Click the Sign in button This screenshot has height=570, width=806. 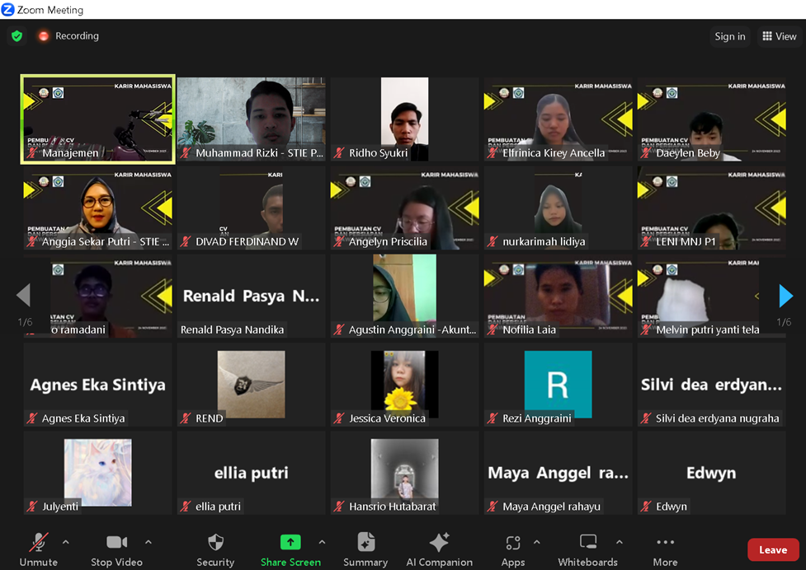[x=730, y=36]
